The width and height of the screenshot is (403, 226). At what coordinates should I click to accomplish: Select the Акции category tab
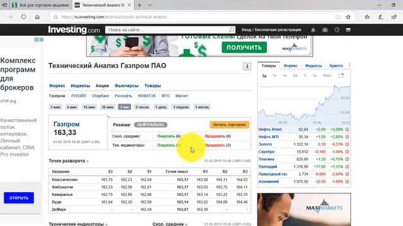(102, 85)
